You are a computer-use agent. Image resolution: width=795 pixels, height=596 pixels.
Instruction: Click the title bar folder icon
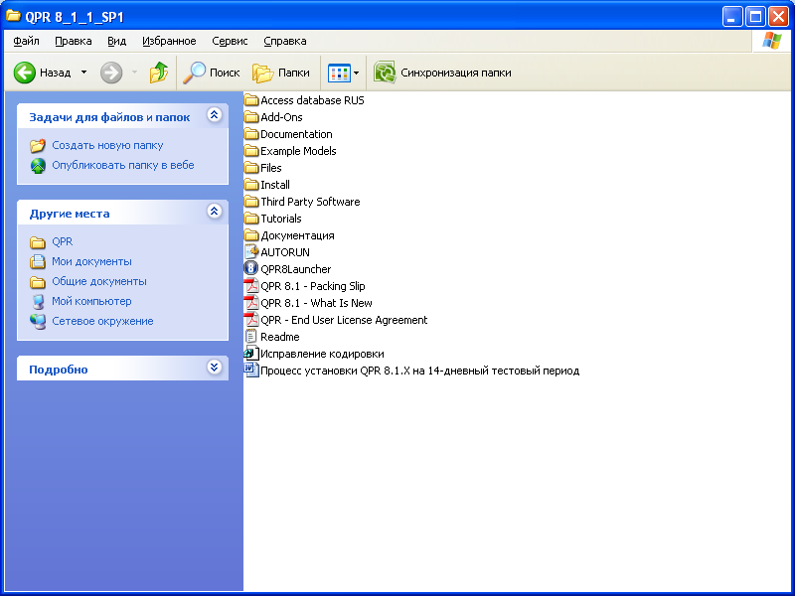(x=13, y=16)
